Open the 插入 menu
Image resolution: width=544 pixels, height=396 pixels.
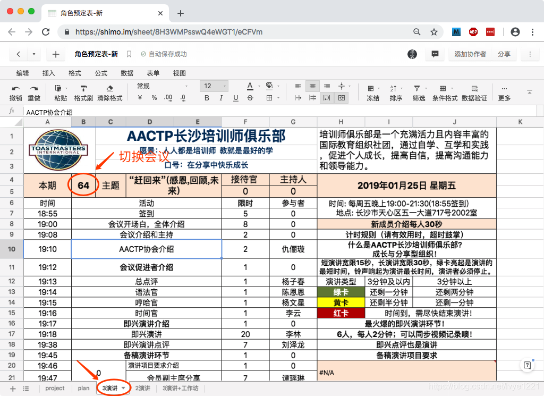coord(48,73)
